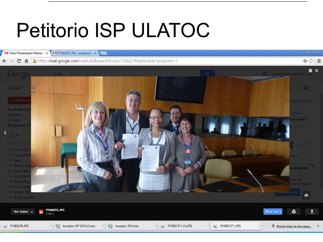Print the photo with printer icon

pyautogui.click(x=306, y=195)
